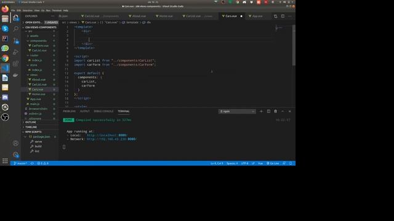Collapse the views folder

coord(33,75)
